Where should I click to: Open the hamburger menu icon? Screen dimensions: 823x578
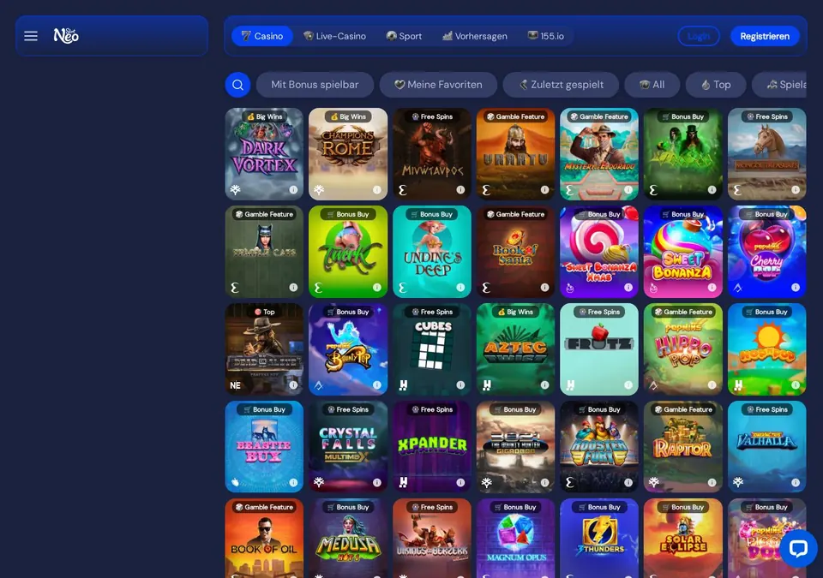(31, 36)
